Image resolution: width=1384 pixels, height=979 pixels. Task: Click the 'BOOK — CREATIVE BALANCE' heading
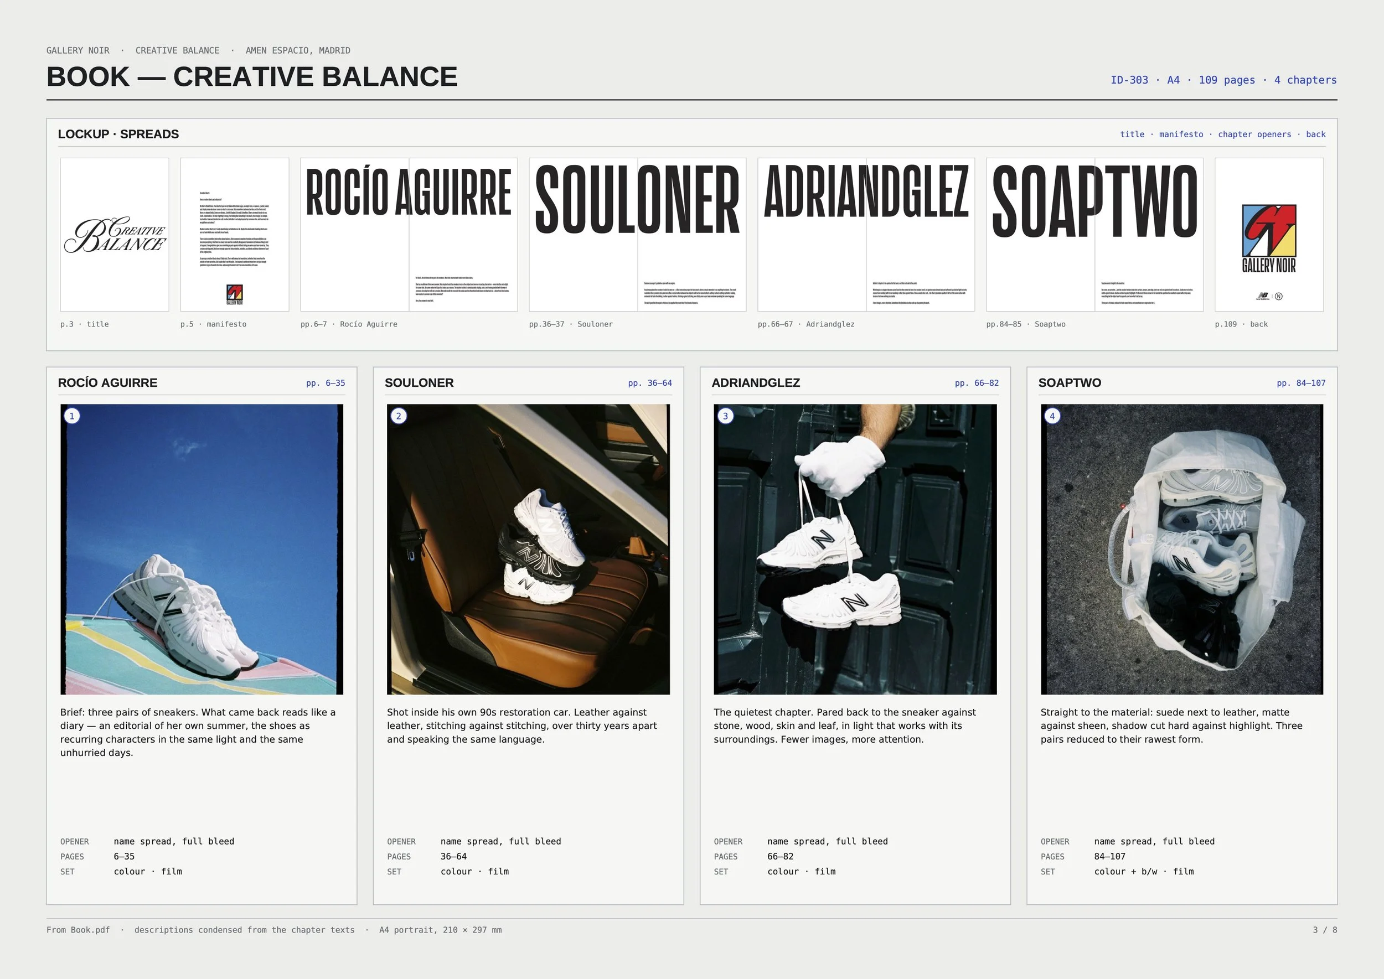pos(252,77)
